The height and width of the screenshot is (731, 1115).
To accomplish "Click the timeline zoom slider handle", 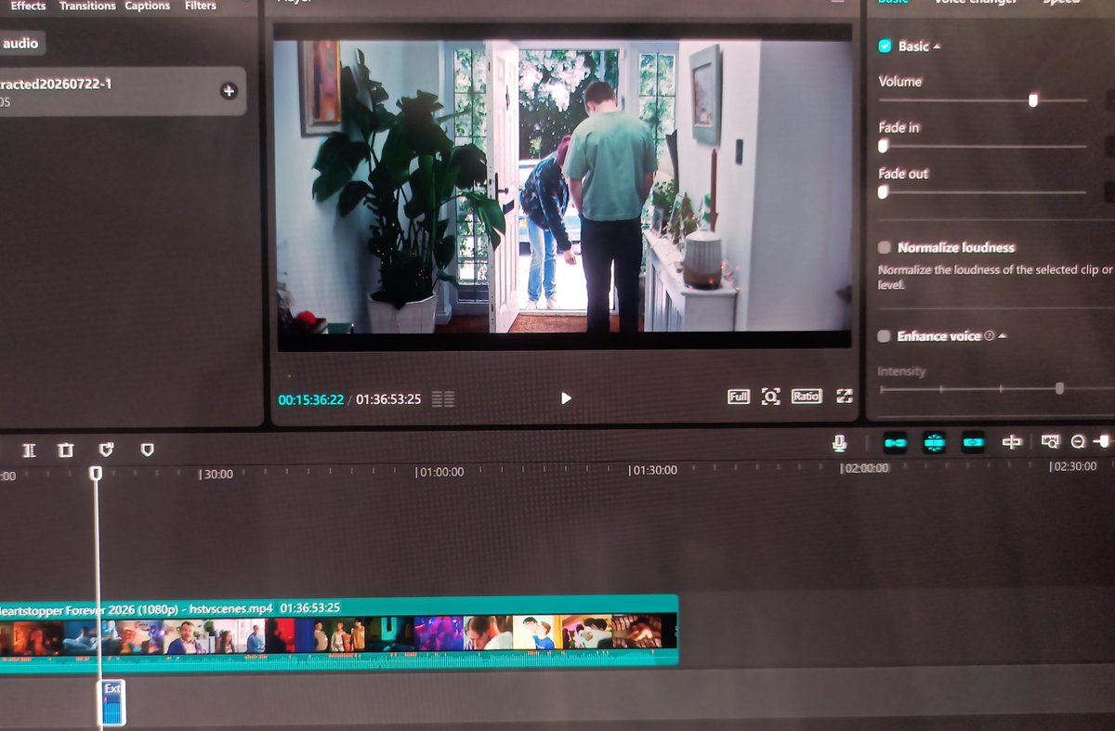I will [x=1104, y=442].
